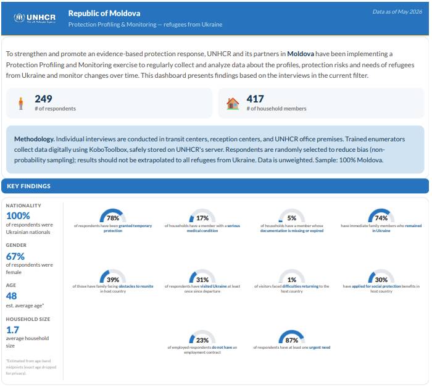The width and height of the screenshot is (432, 387).
Task: Click the 'NATIONALITY' label
Action: pos(23,206)
